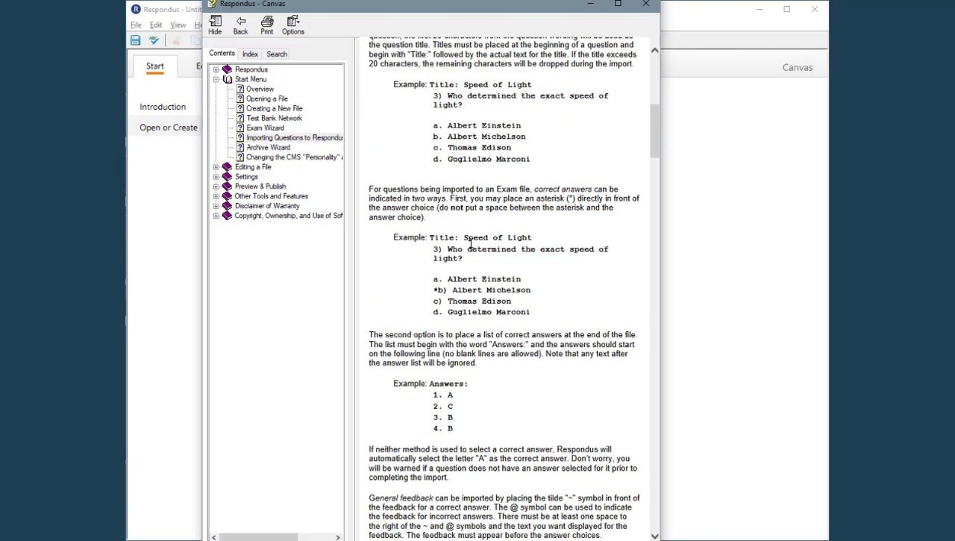This screenshot has height=541, width=955.
Task: Click the Introduction link
Action: (163, 107)
